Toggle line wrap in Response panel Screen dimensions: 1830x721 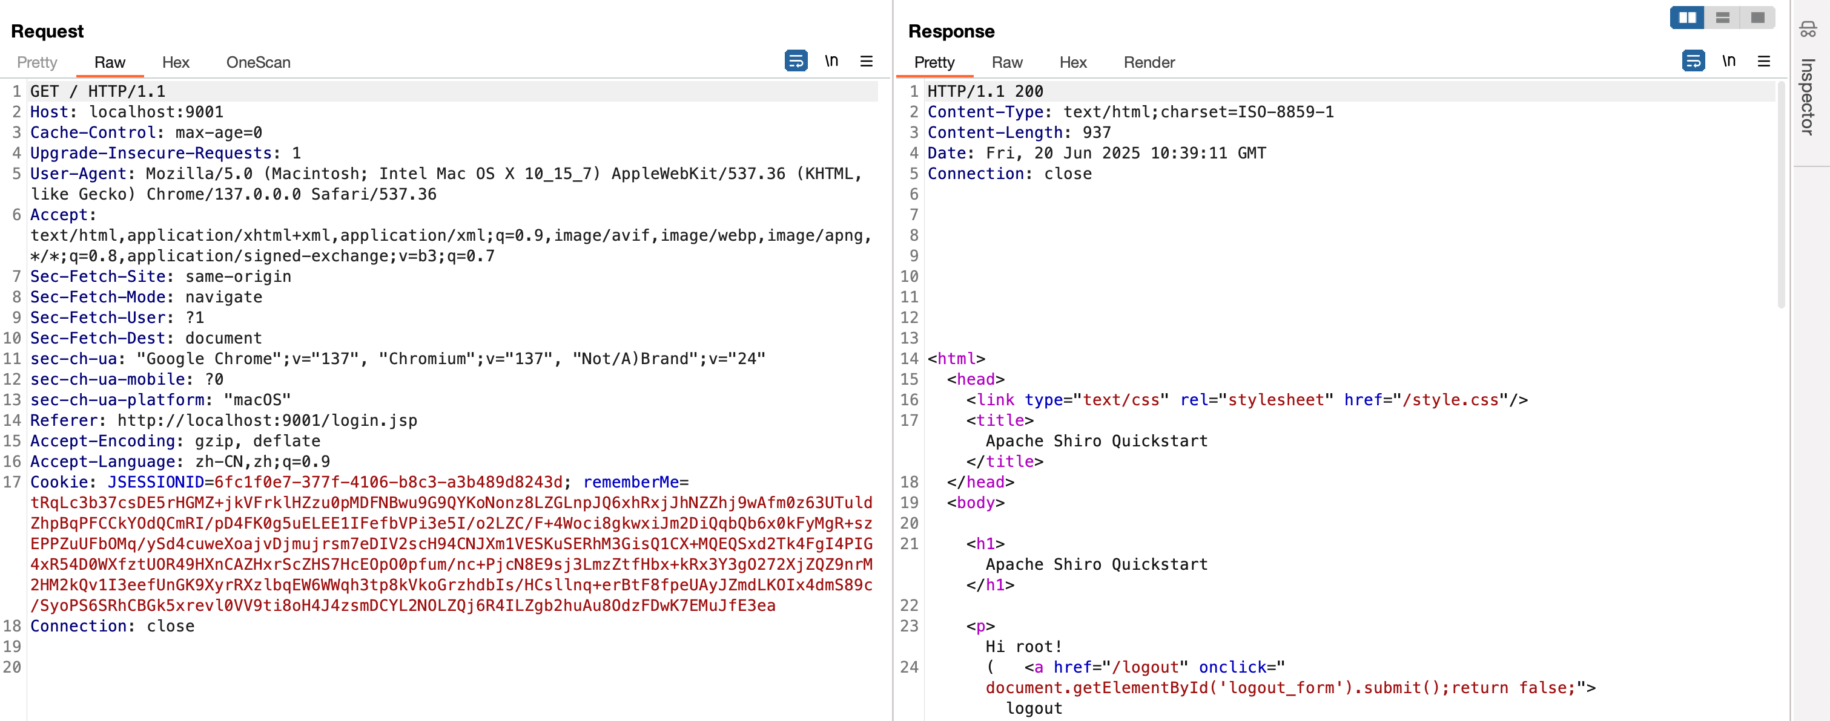(1693, 61)
